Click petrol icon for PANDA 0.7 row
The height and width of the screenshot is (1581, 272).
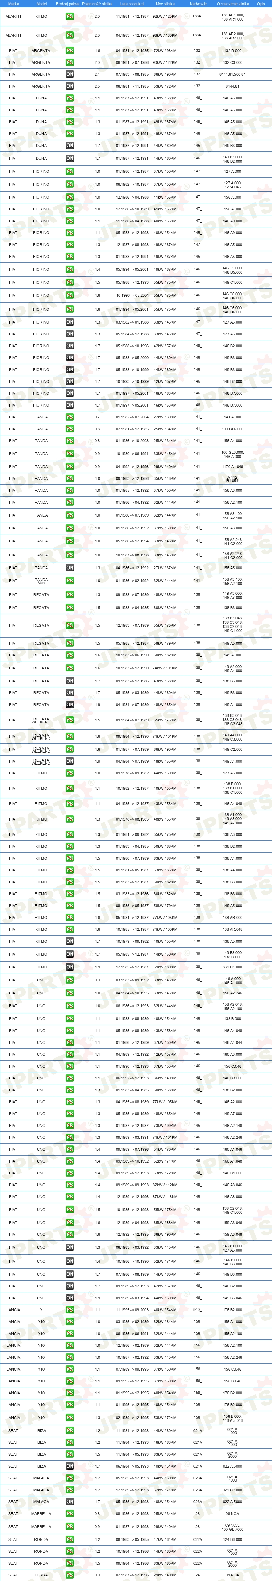point(70,417)
